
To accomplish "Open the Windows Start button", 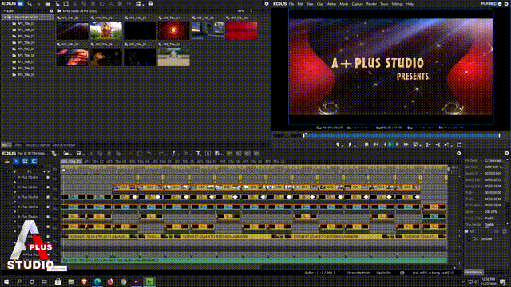I will tap(6, 281).
